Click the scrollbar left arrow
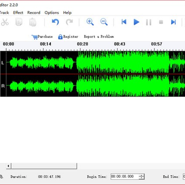Screen dimensions: 185x185 point(8,166)
